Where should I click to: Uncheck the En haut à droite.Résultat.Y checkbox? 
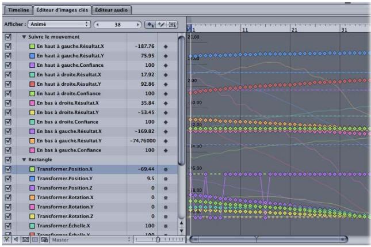[x=8, y=84]
